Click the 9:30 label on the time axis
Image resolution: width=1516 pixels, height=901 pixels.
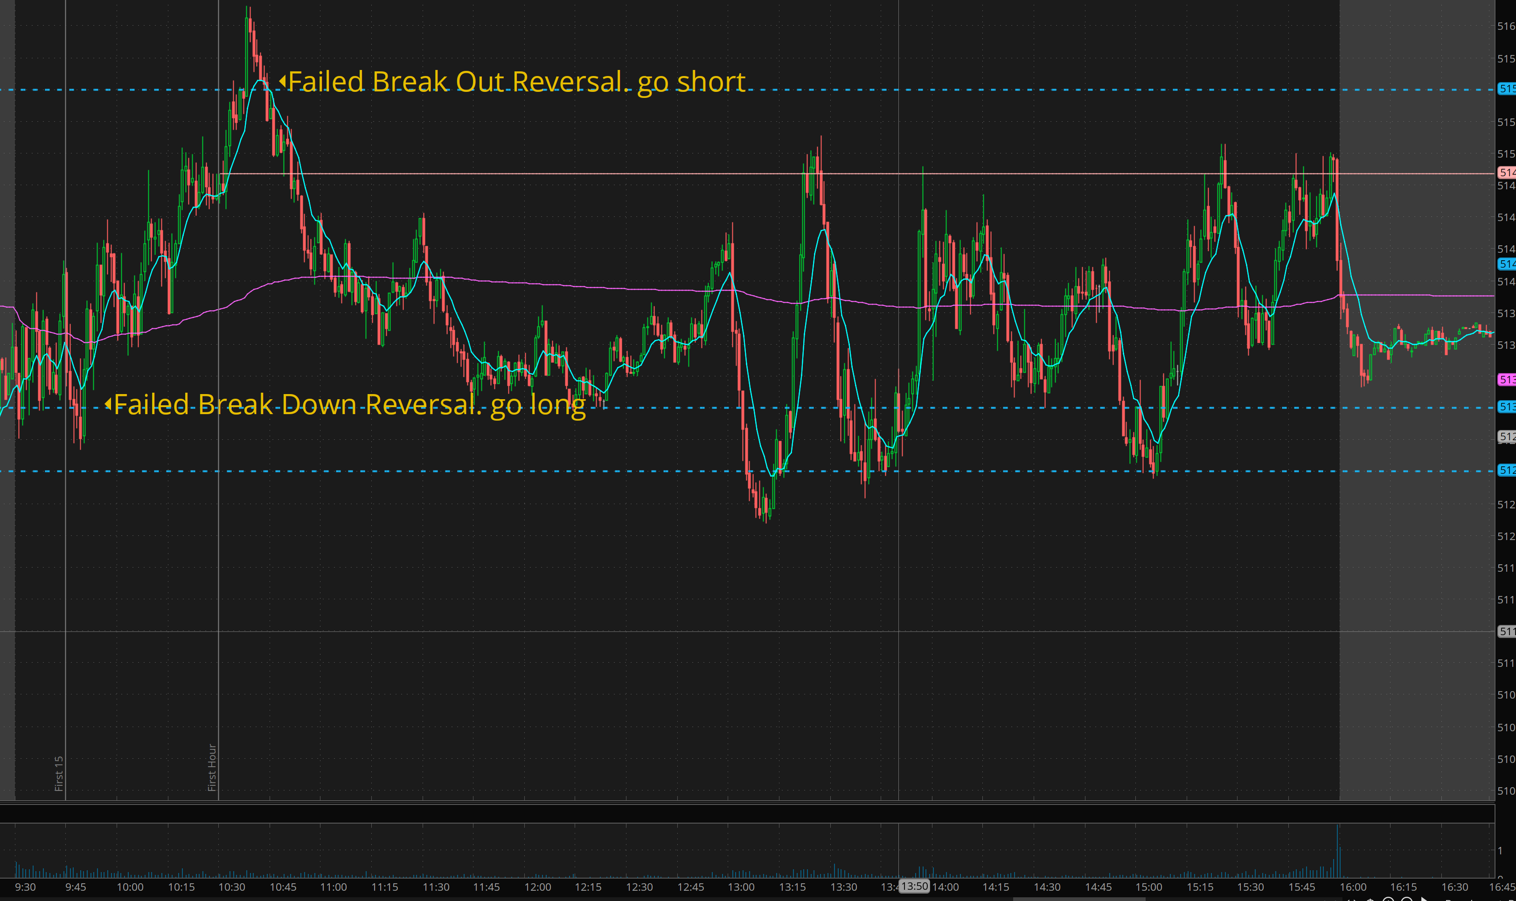point(26,887)
